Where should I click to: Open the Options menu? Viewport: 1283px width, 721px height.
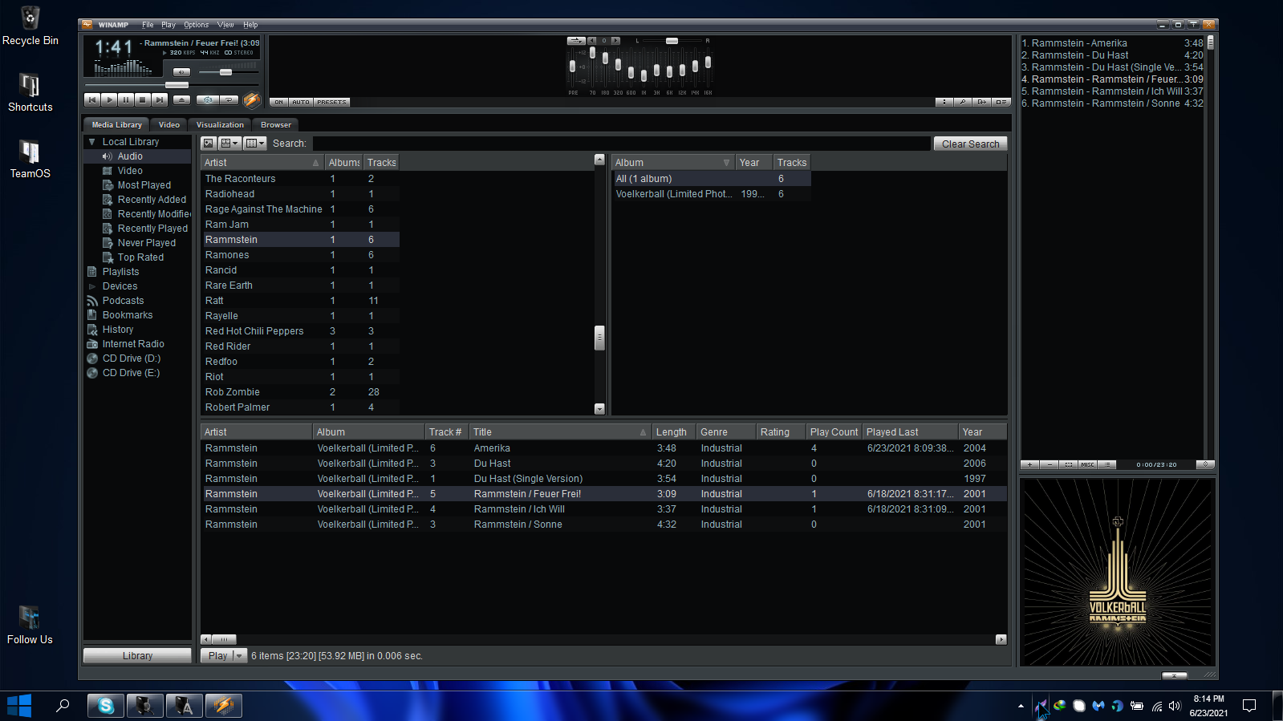[x=196, y=25]
